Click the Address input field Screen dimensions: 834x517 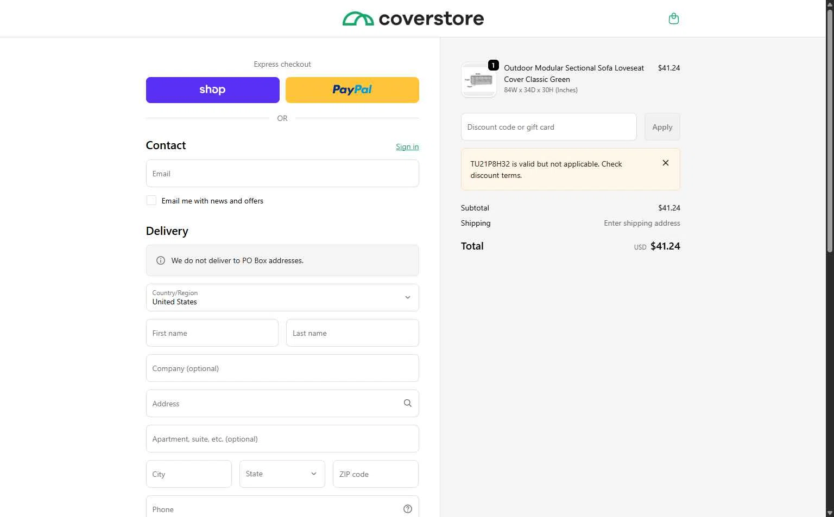click(x=282, y=403)
